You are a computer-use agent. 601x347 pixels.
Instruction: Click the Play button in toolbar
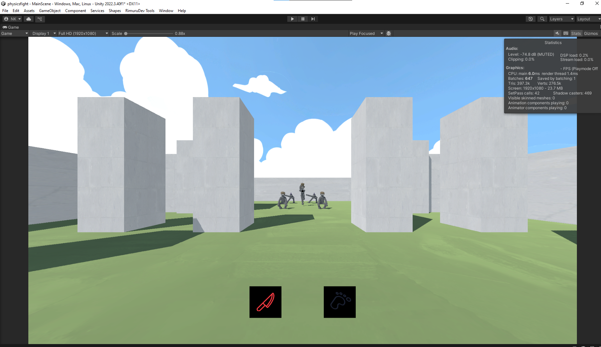click(292, 19)
